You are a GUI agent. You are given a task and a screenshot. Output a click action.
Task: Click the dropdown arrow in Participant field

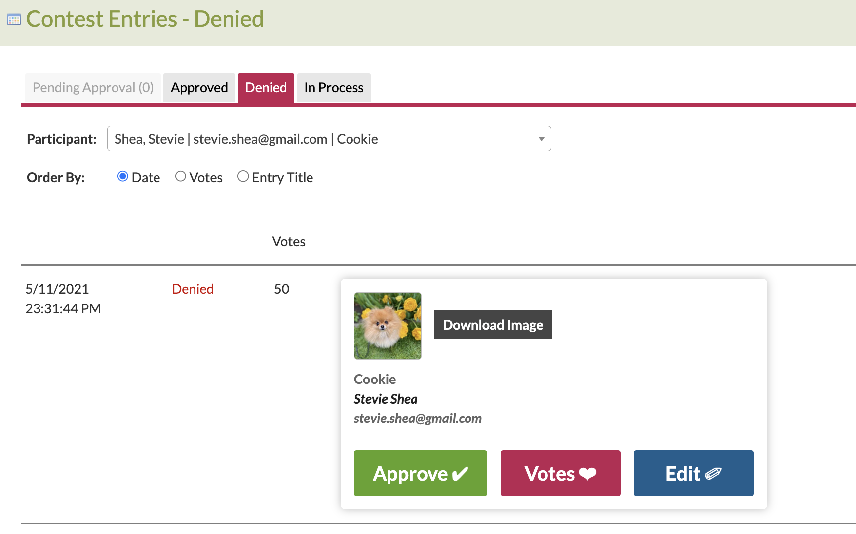542,139
